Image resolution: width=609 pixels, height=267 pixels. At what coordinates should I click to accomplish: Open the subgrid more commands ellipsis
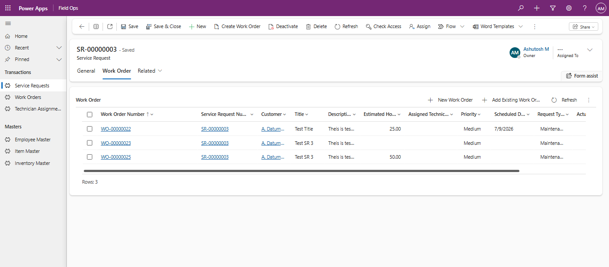(x=588, y=100)
